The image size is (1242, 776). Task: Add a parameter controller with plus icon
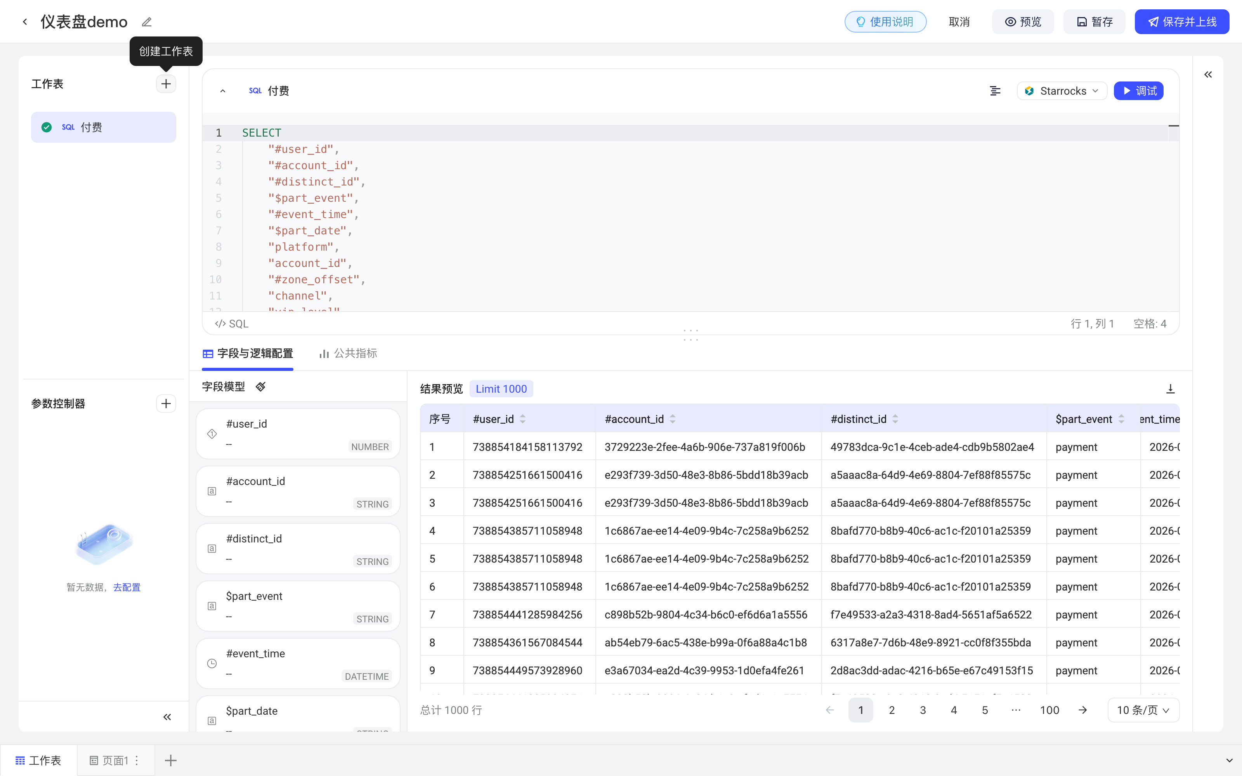166,404
